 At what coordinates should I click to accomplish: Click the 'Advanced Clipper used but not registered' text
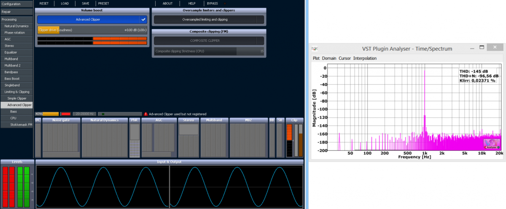[x=178, y=114]
